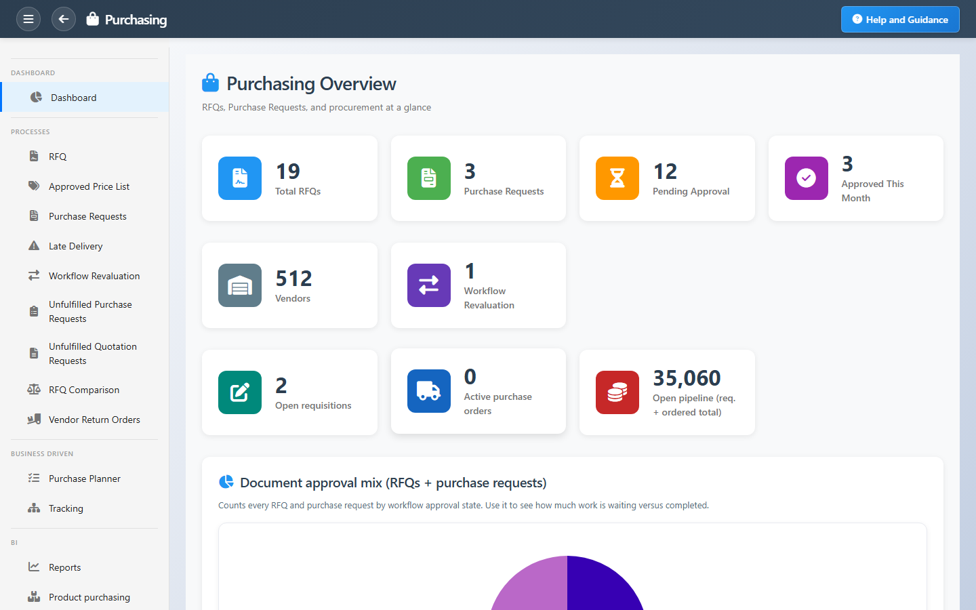Click the Total RFQs blue card icon
Viewport: 976px width, 610px height.
click(x=240, y=178)
